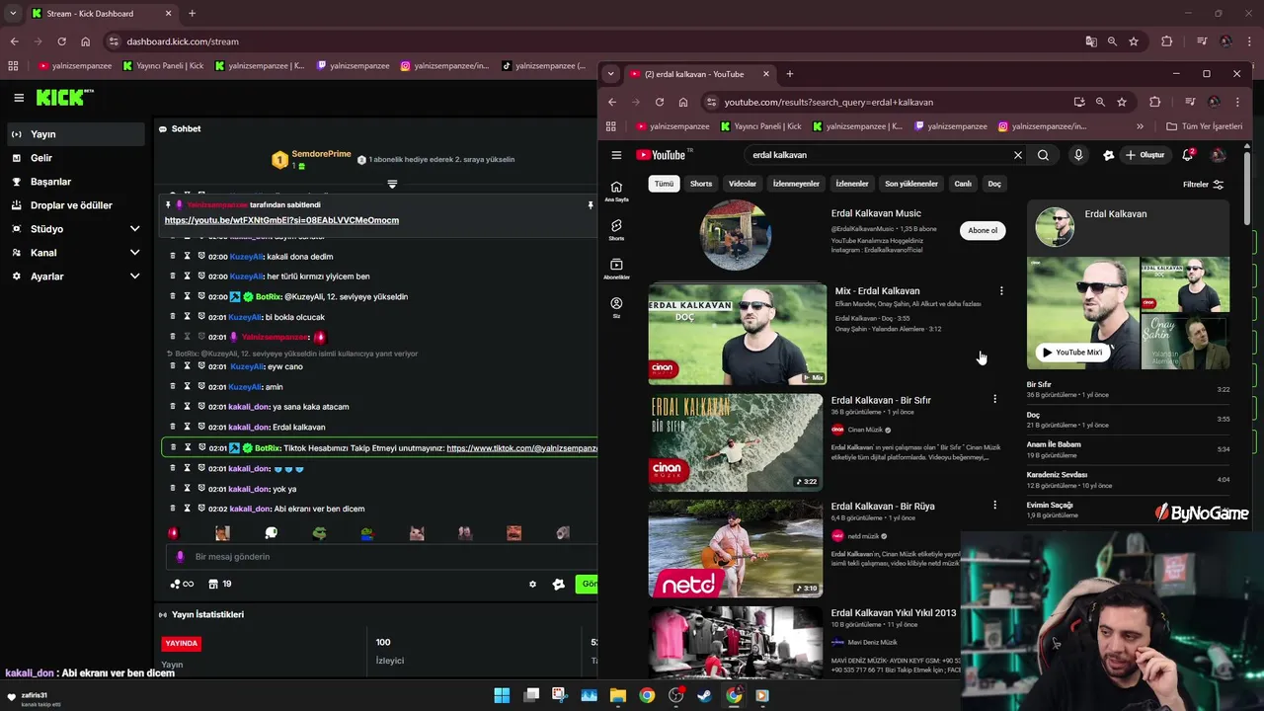Open Windows Start menu
The height and width of the screenshot is (711, 1264).
[502, 695]
